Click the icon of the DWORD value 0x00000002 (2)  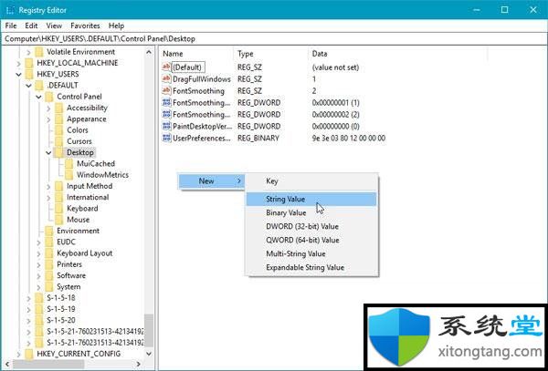(x=167, y=114)
